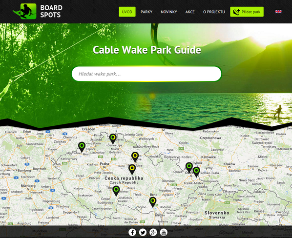Open the O PROJEKTU menu item
The height and width of the screenshot is (238, 292).
coord(214,12)
